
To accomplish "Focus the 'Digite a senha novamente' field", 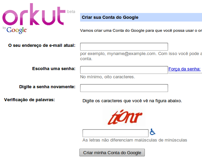I will pyautogui.click(x=124, y=88).
